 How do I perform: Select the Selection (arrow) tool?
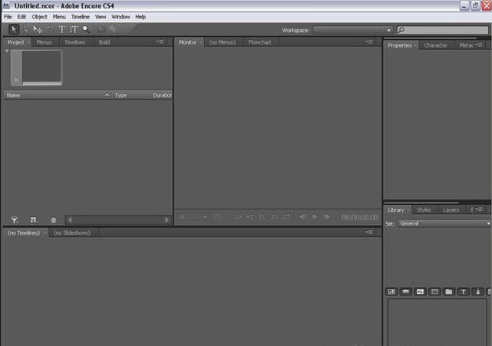14,29
